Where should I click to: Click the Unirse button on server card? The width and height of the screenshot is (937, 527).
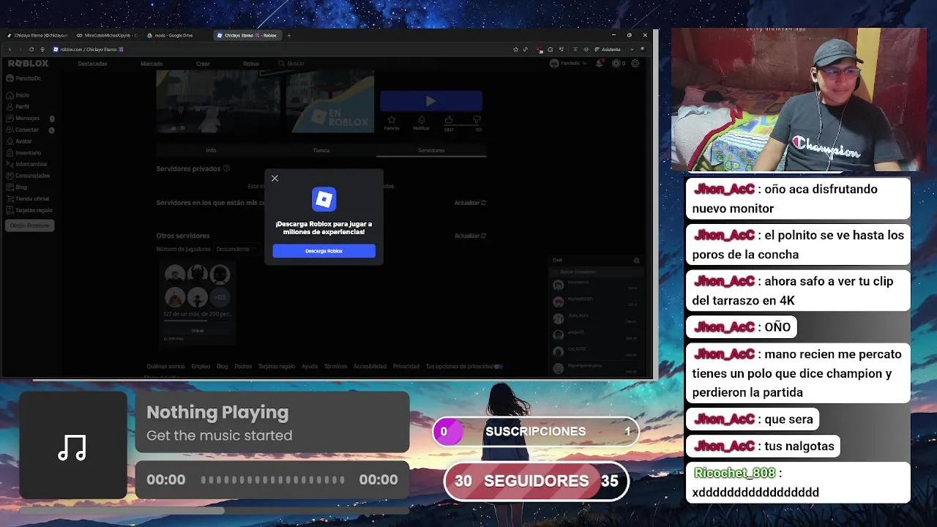tap(198, 331)
